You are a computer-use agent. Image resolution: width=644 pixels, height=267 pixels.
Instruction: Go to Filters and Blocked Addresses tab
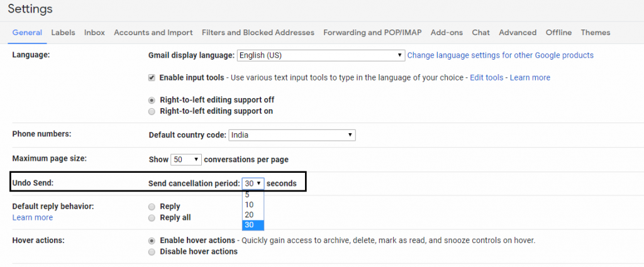click(x=258, y=33)
